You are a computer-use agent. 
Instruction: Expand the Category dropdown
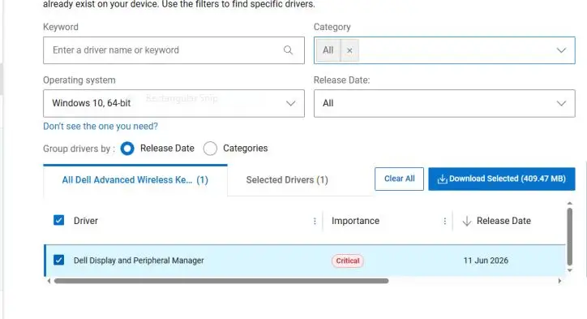tap(561, 50)
